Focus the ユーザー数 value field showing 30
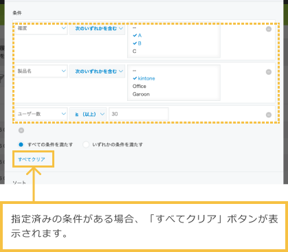Screen dimensions: 288x252 pyautogui.click(x=139, y=114)
